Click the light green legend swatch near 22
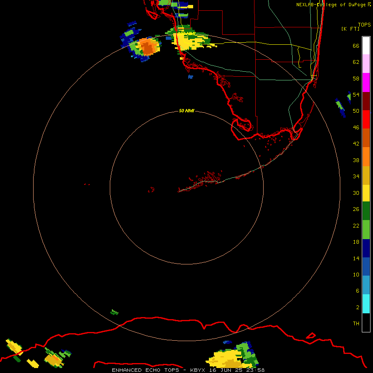Image resolution: width=373 pixels, height=373 pixels. 366,230
